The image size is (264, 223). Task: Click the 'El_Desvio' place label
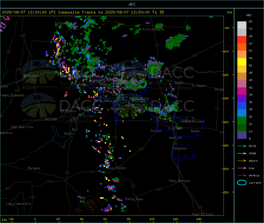point(68,111)
